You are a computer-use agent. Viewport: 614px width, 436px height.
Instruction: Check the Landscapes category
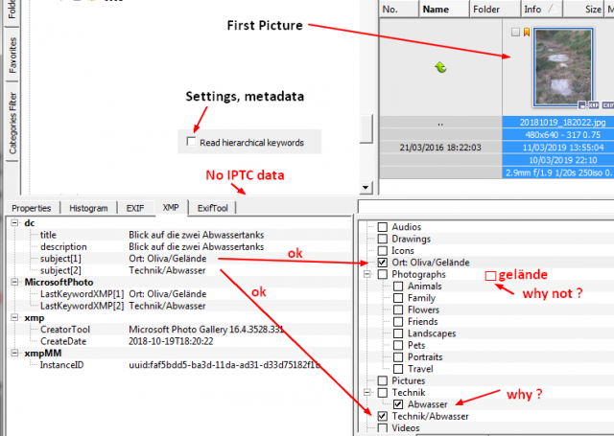click(x=398, y=333)
